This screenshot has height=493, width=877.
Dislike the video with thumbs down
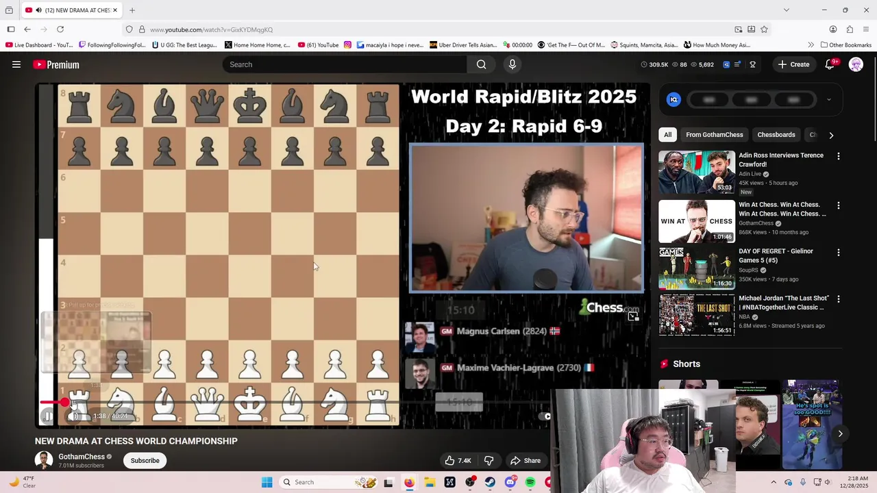489,461
